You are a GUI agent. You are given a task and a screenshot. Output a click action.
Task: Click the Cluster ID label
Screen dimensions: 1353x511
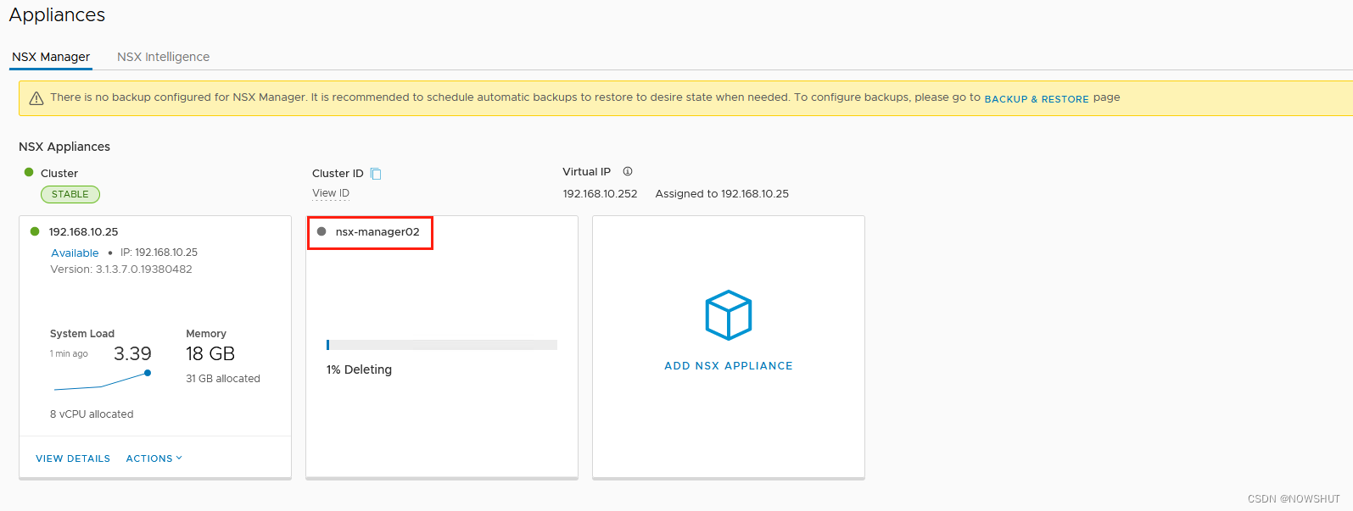[x=338, y=174]
